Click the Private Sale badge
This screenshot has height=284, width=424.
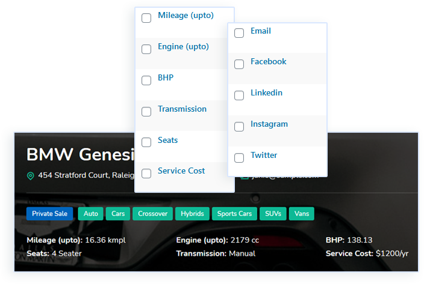50,214
